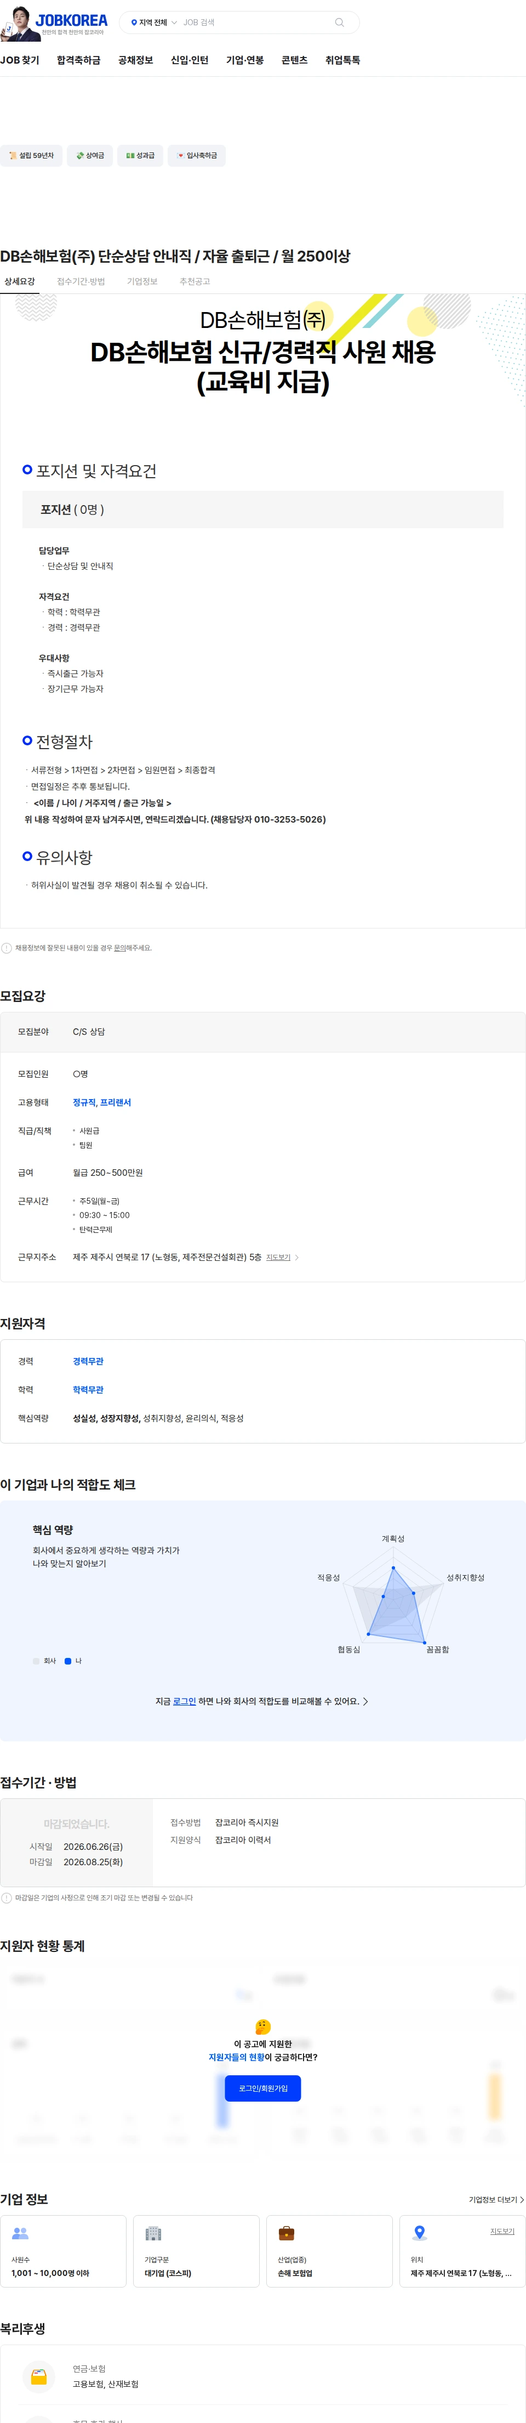This screenshot has height=2423, width=526.
Task: Open 기업정보 더보기 link
Action: 496,2200
